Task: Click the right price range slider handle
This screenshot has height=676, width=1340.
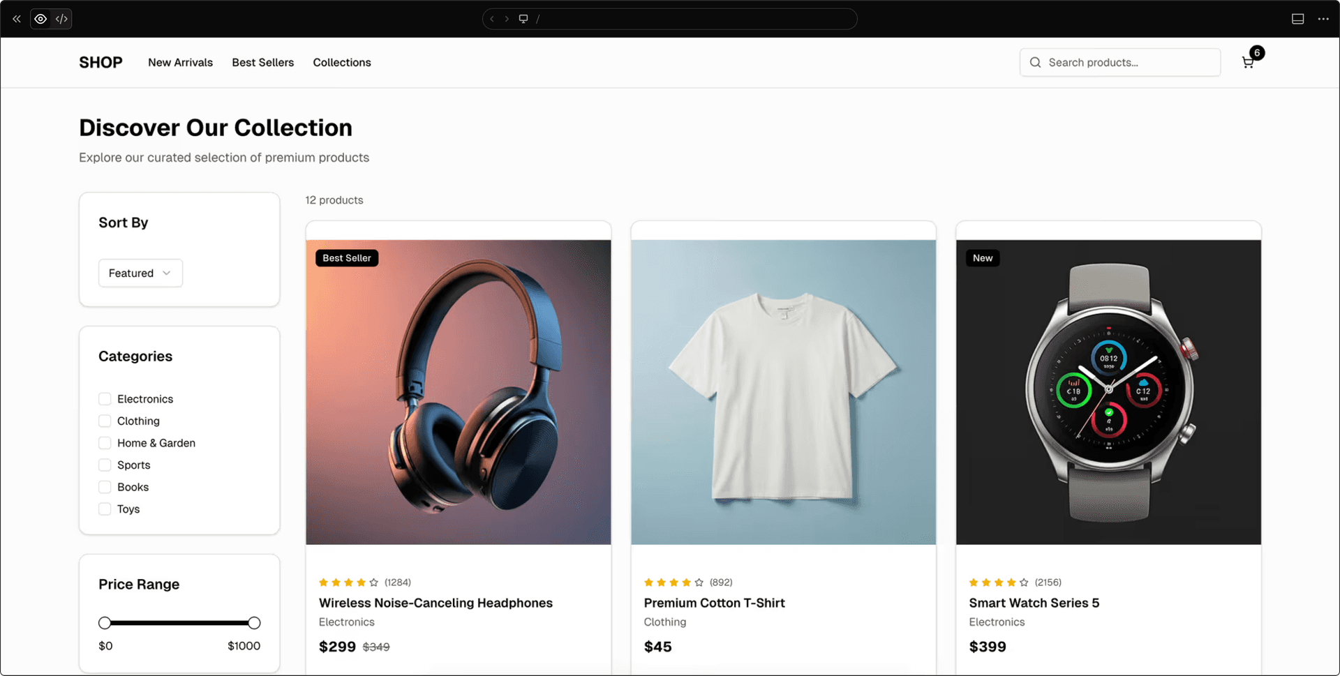Action: click(255, 623)
